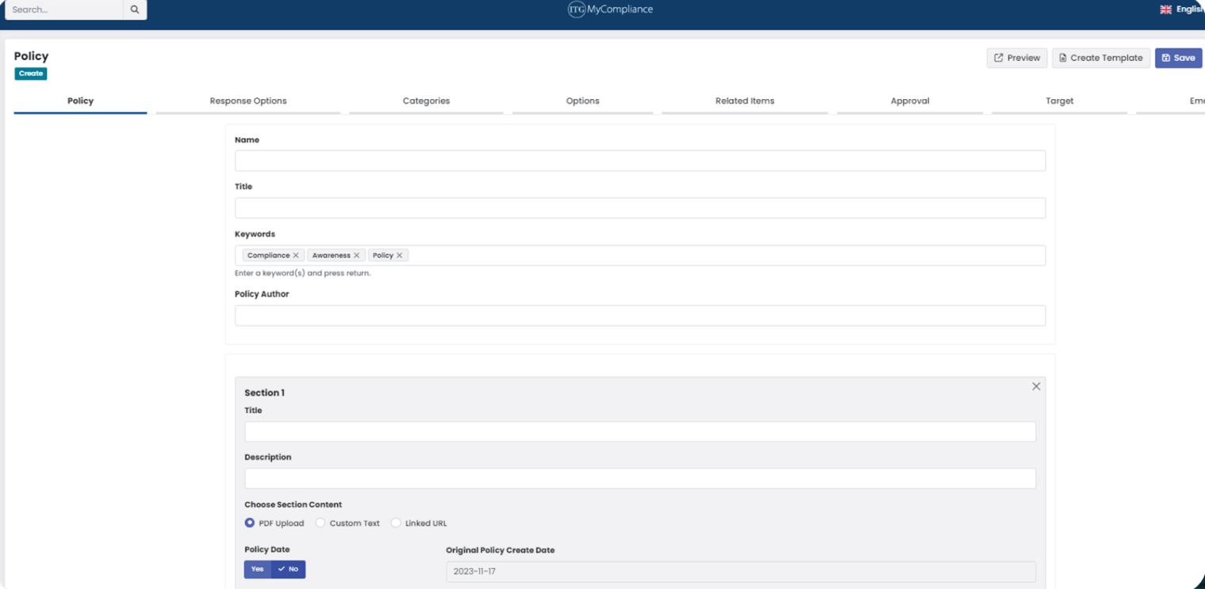Click the UK flag icon
1205x589 pixels.
coord(1165,10)
